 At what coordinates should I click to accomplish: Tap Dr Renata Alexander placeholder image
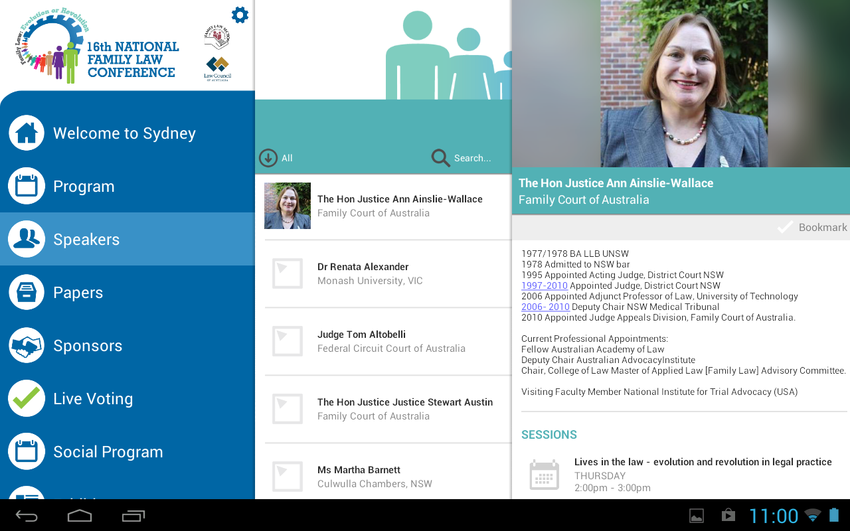click(288, 273)
